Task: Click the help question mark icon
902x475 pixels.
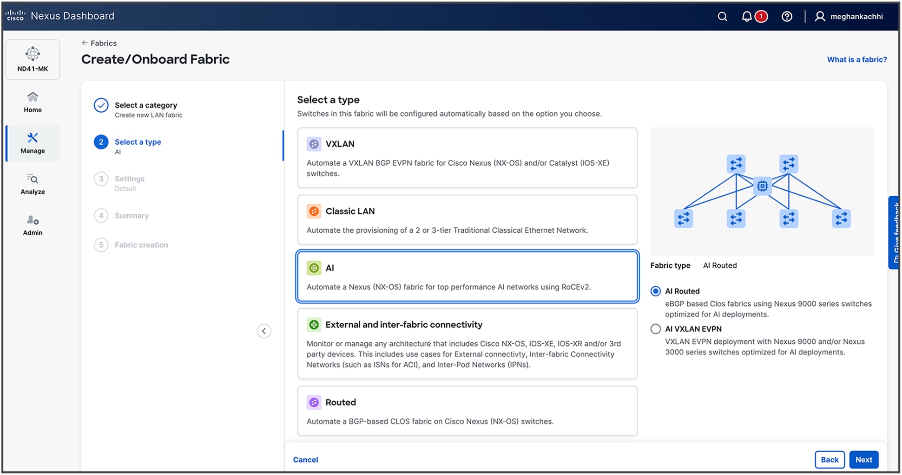Action: (x=787, y=16)
